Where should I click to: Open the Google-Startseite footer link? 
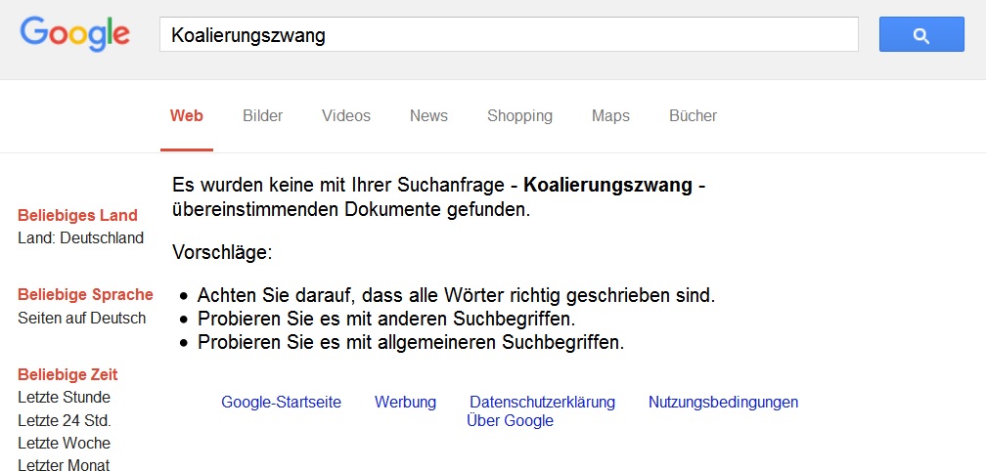[x=281, y=402]
